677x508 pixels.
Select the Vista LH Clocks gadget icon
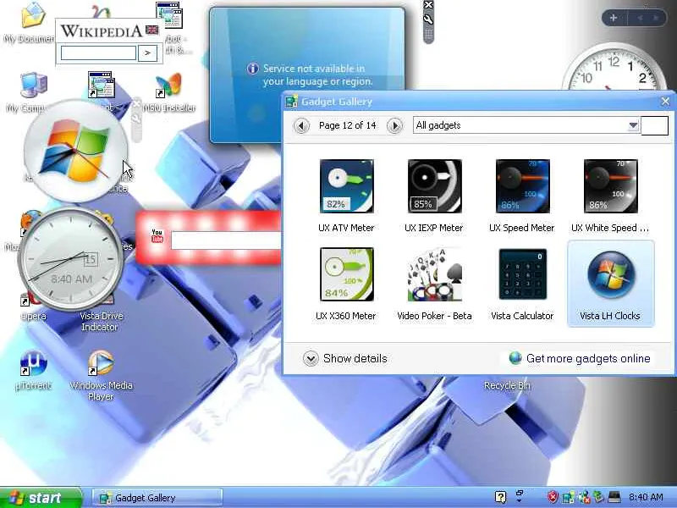tap(610, 275)
